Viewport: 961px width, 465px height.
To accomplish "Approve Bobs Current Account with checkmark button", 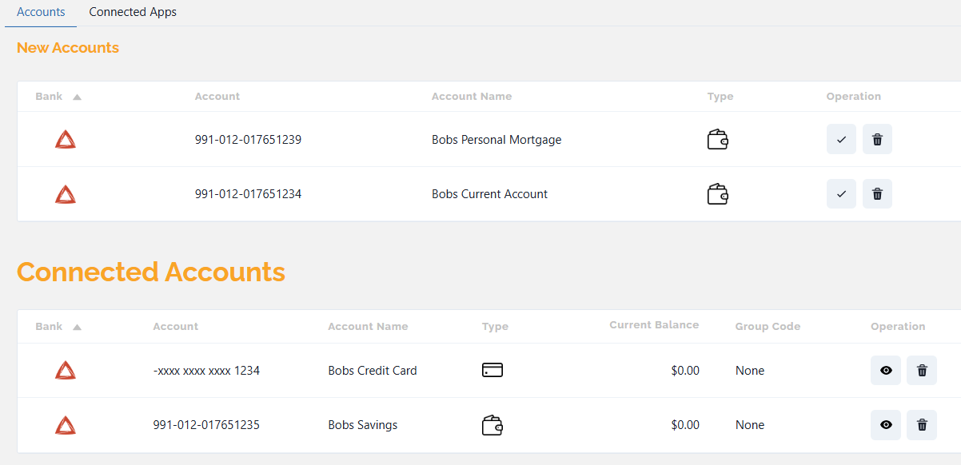I will click(841, 194).
